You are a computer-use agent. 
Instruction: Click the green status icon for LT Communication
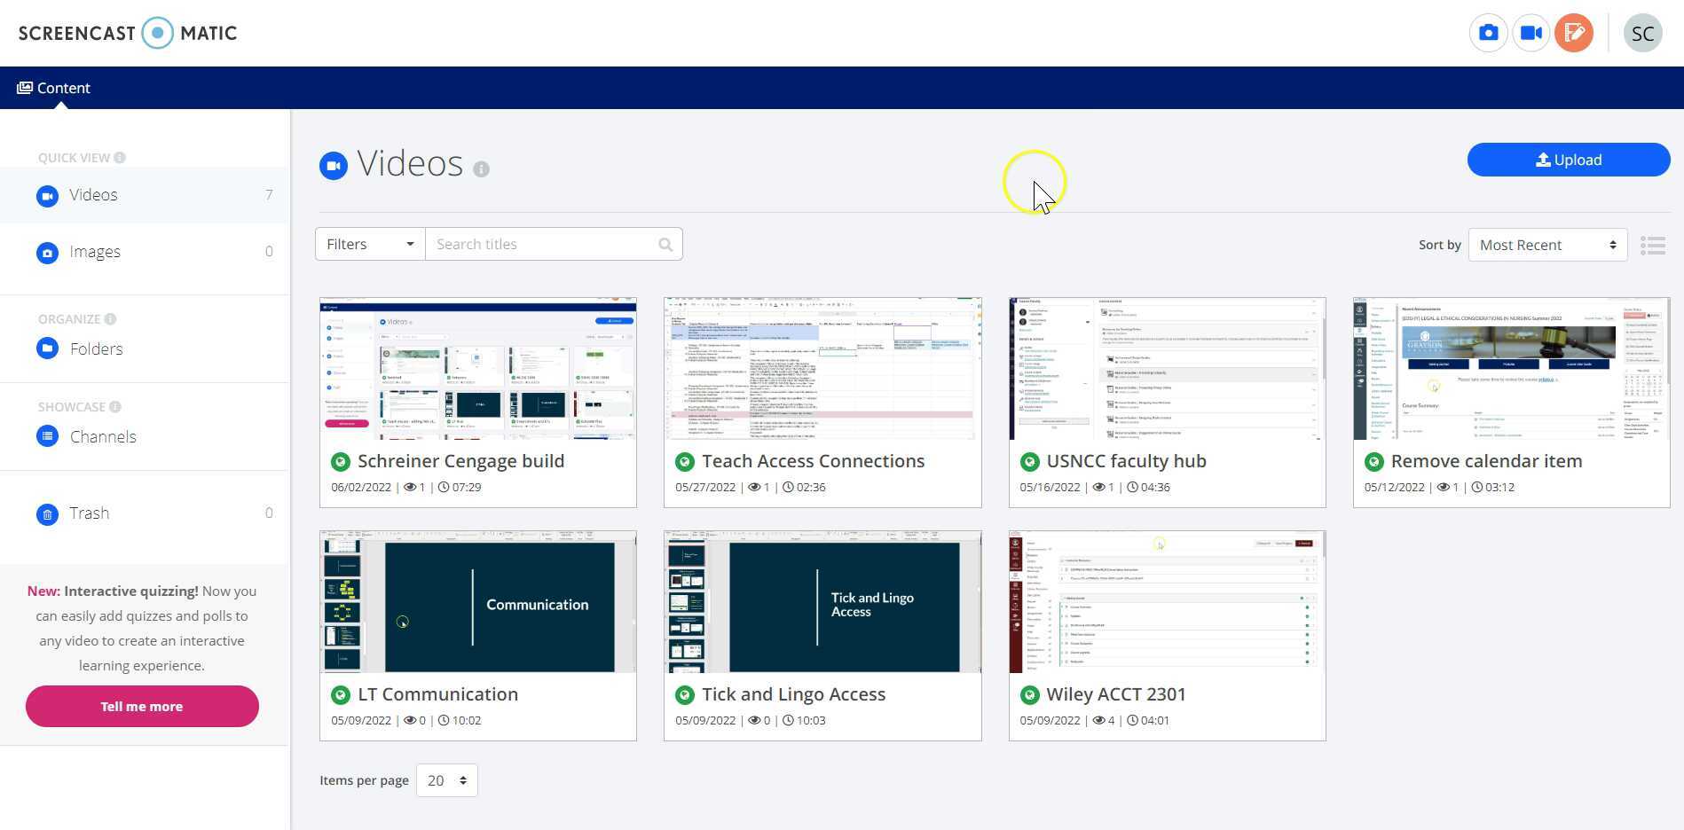(x=340, y=695)
